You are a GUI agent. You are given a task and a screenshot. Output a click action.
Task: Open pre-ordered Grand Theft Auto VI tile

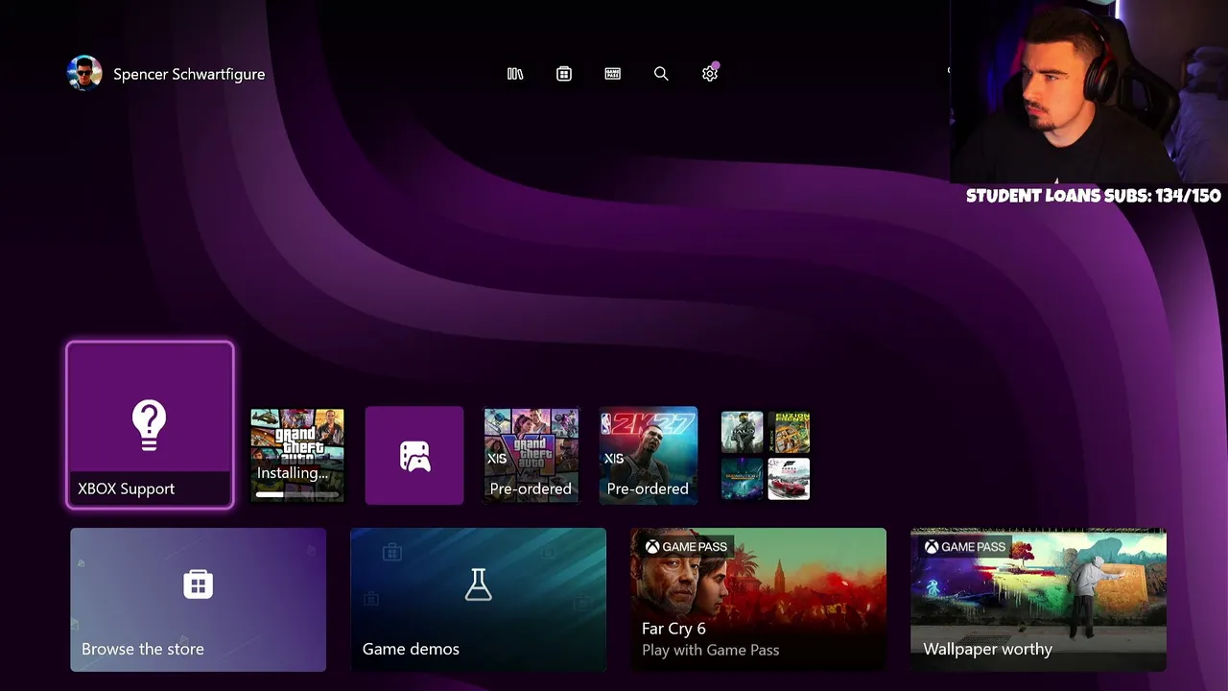click(531, 456)
